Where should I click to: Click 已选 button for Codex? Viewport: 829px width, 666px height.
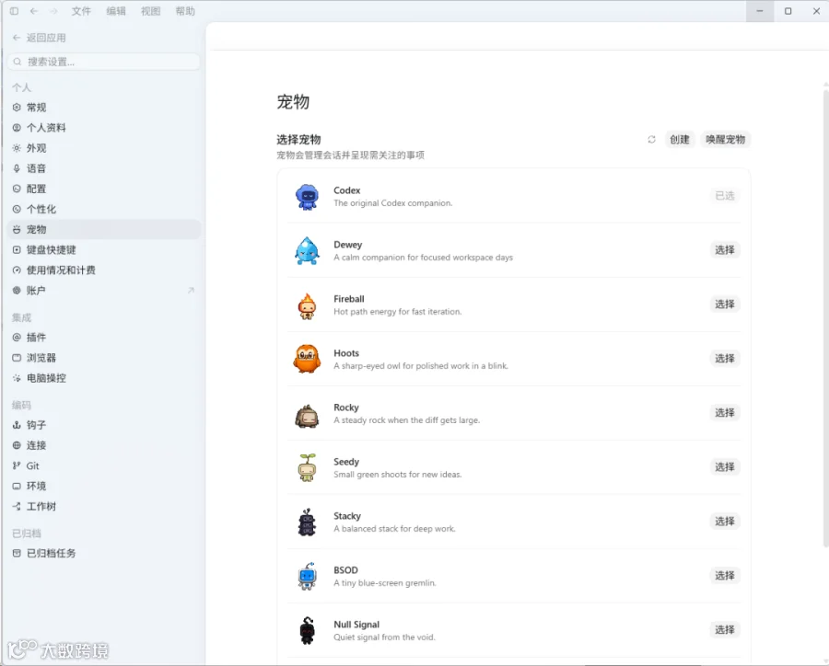[724, 195]
